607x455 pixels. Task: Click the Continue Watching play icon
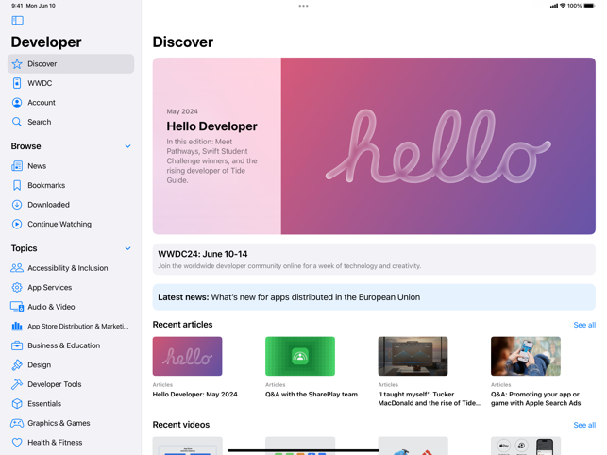(17, 225)
